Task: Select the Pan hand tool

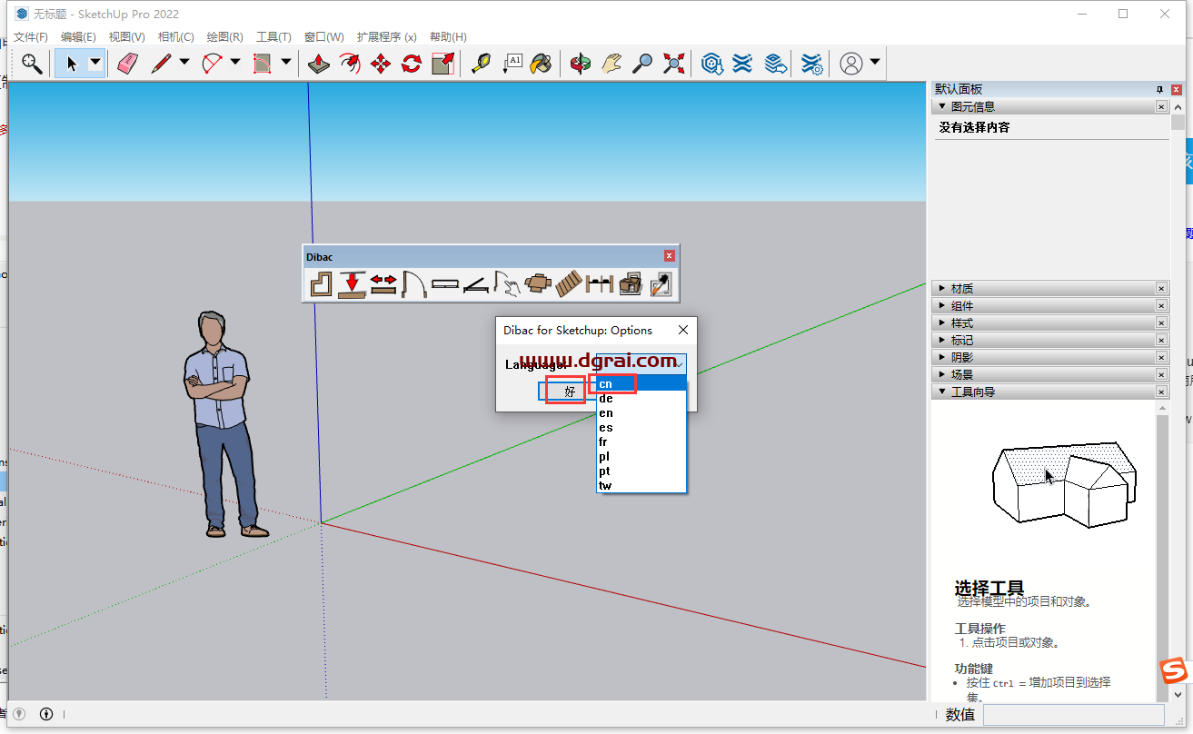Action: (x=611, y=64)
